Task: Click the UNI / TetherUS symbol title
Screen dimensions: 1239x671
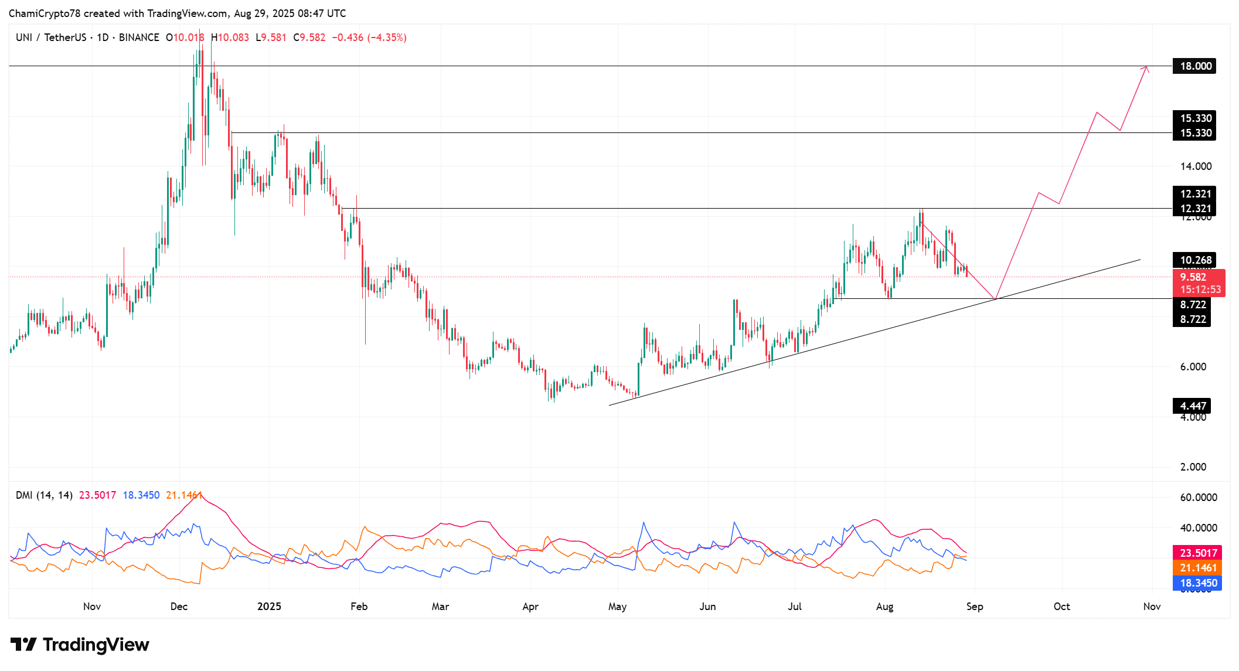Action: click(51, 38)
